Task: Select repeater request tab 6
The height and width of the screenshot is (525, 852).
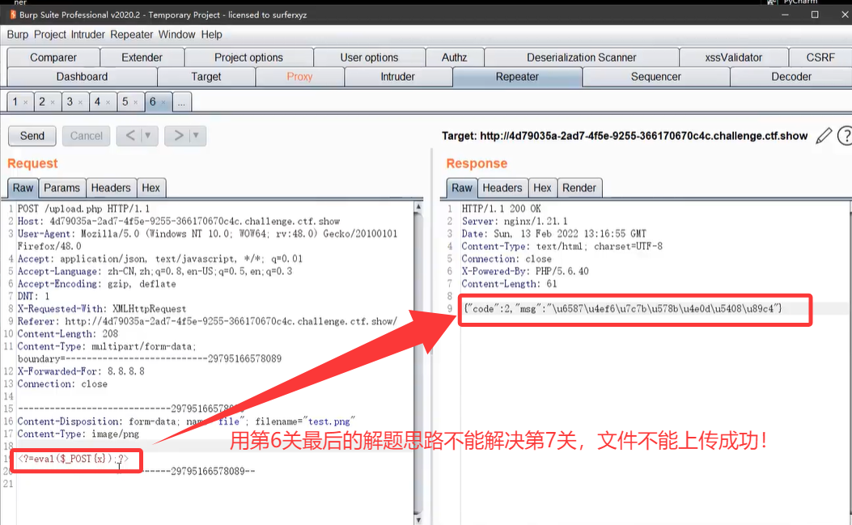Action: pos(153,102)
